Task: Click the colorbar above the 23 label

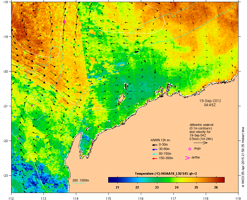Action: 157,180
